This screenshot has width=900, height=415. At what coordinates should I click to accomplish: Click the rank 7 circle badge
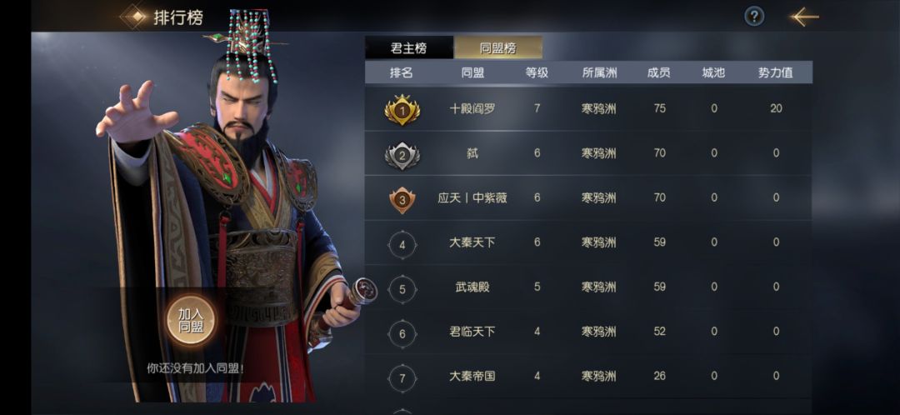402,379
